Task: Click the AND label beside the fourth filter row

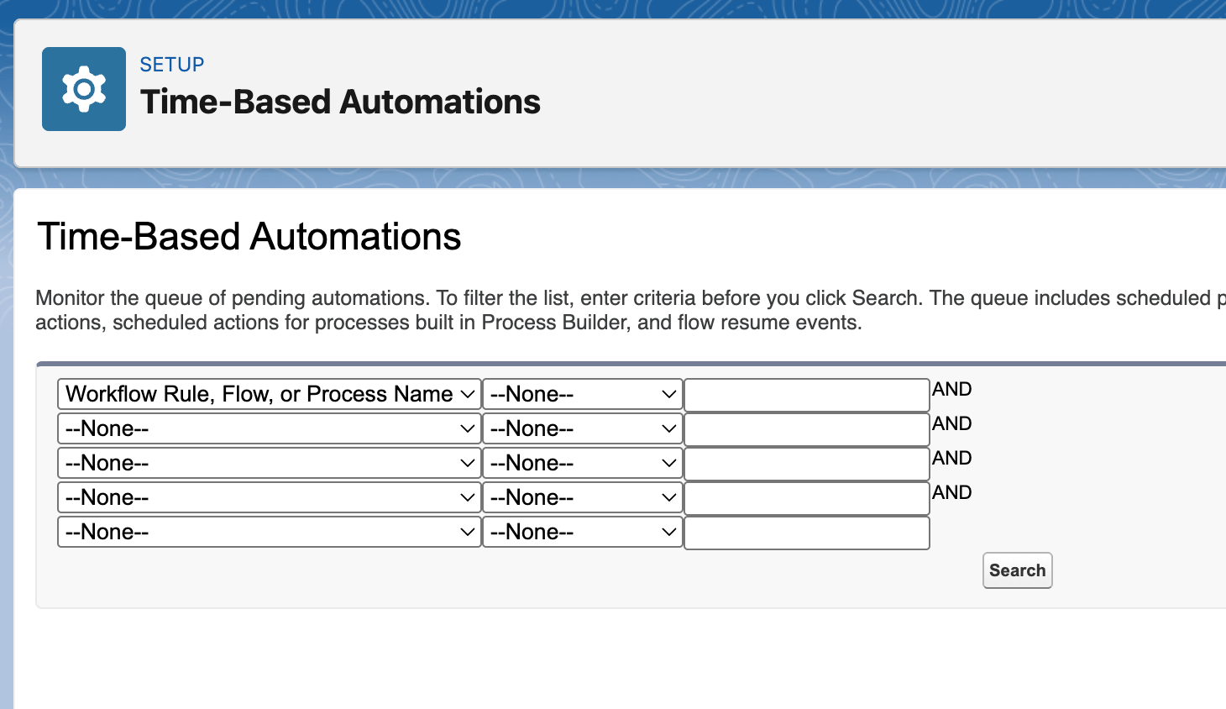Action: pyautogui.click(x=952, y=492)
